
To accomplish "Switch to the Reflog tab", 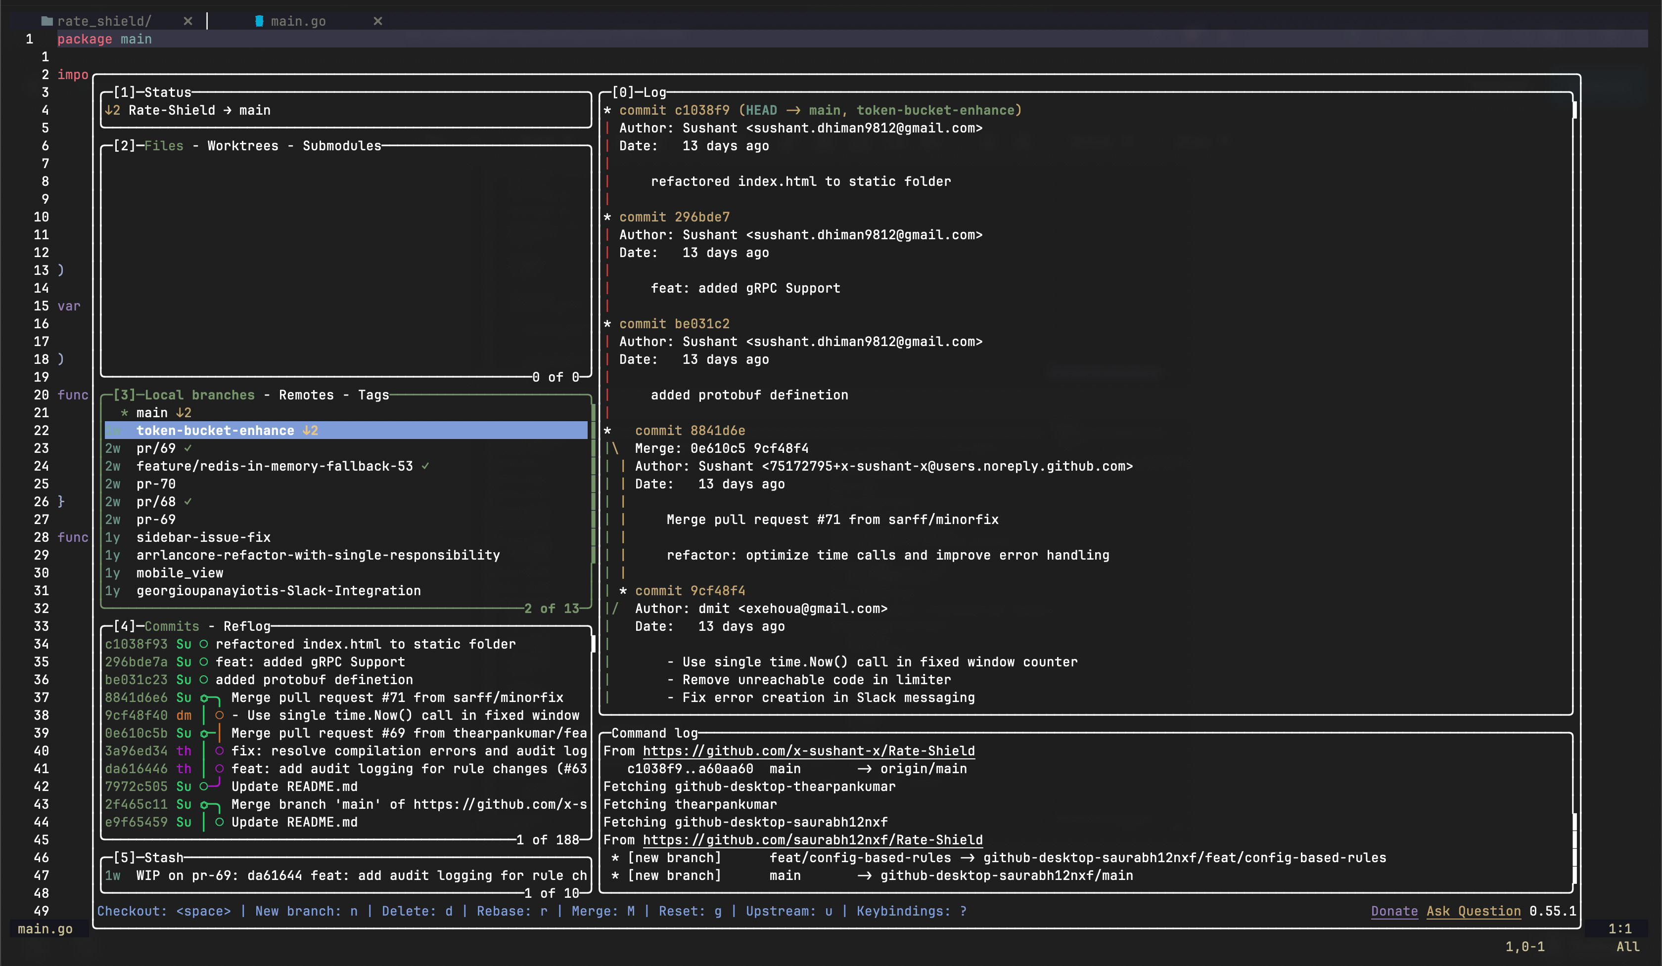I will [247, 626].
